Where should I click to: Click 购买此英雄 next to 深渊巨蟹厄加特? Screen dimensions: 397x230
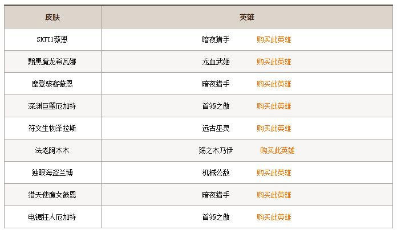274,106
